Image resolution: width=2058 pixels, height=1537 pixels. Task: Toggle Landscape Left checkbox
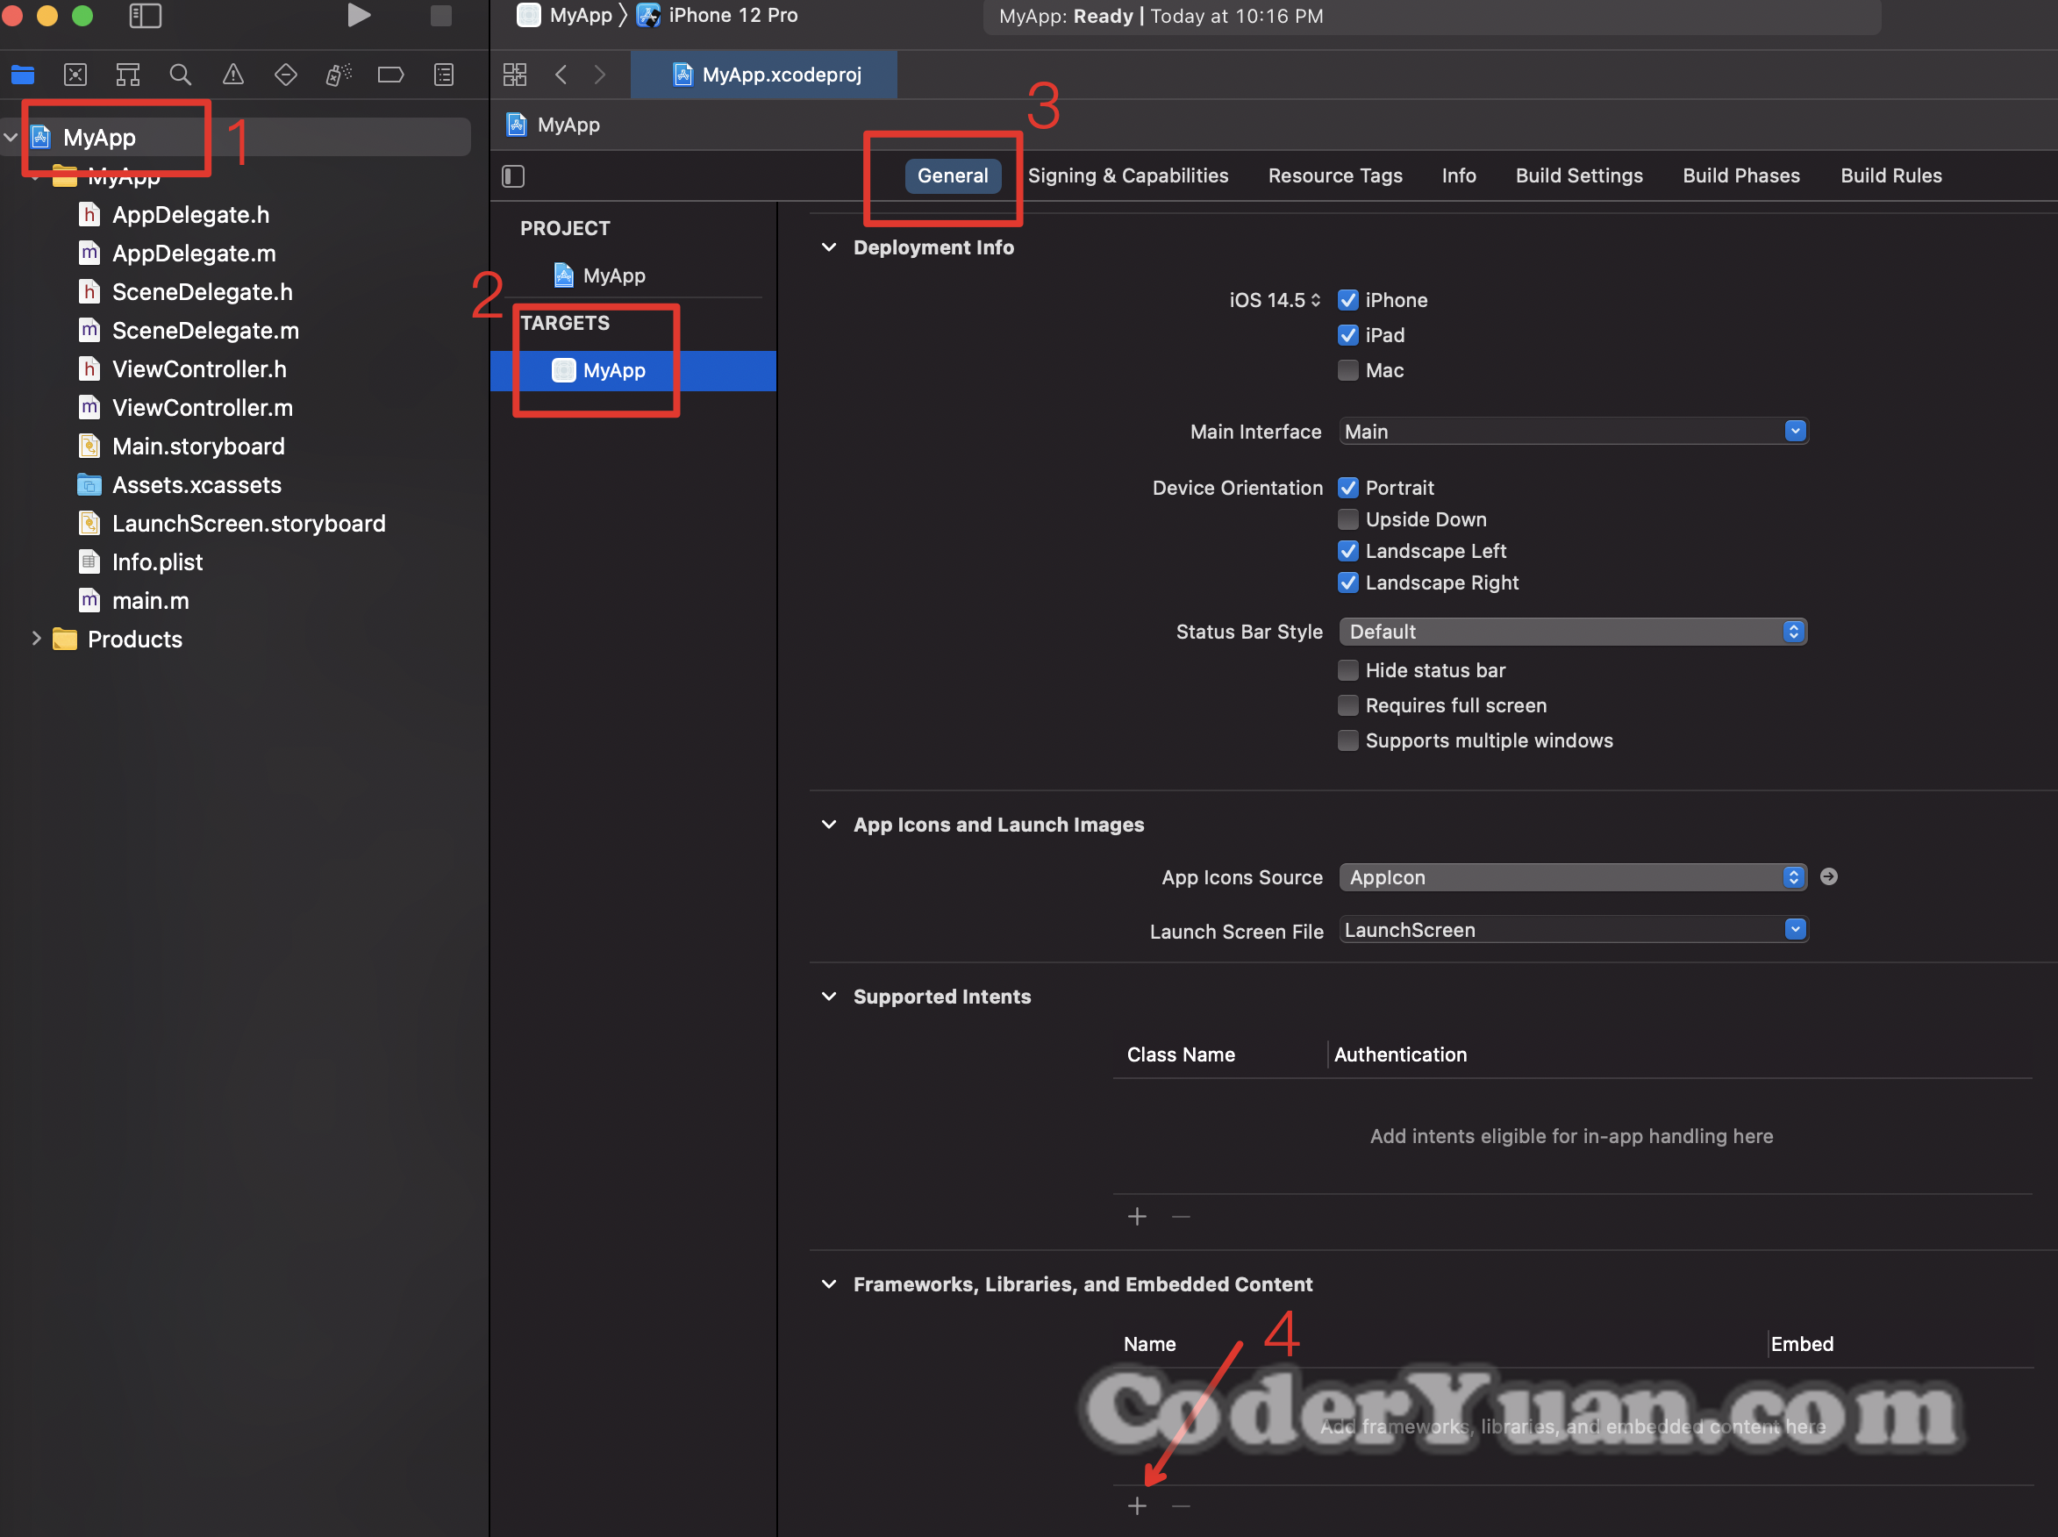1347,551
